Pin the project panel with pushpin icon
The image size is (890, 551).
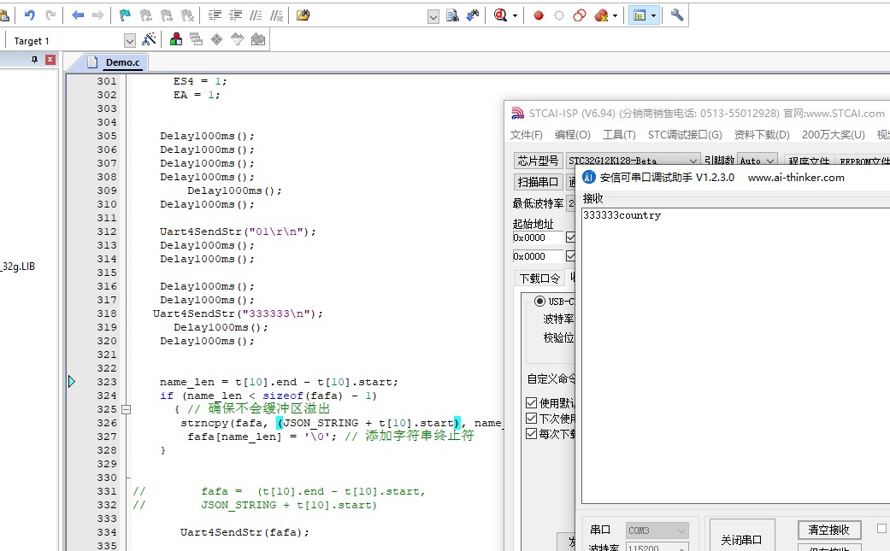pos(34,60)
